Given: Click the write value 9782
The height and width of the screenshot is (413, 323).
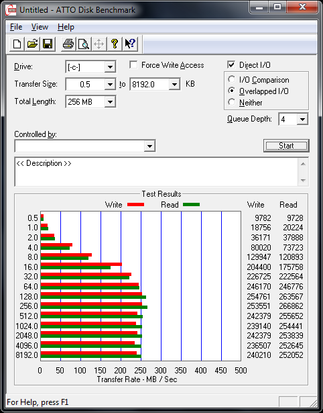Looking at the screenshot, I should [x=263, y=218].
